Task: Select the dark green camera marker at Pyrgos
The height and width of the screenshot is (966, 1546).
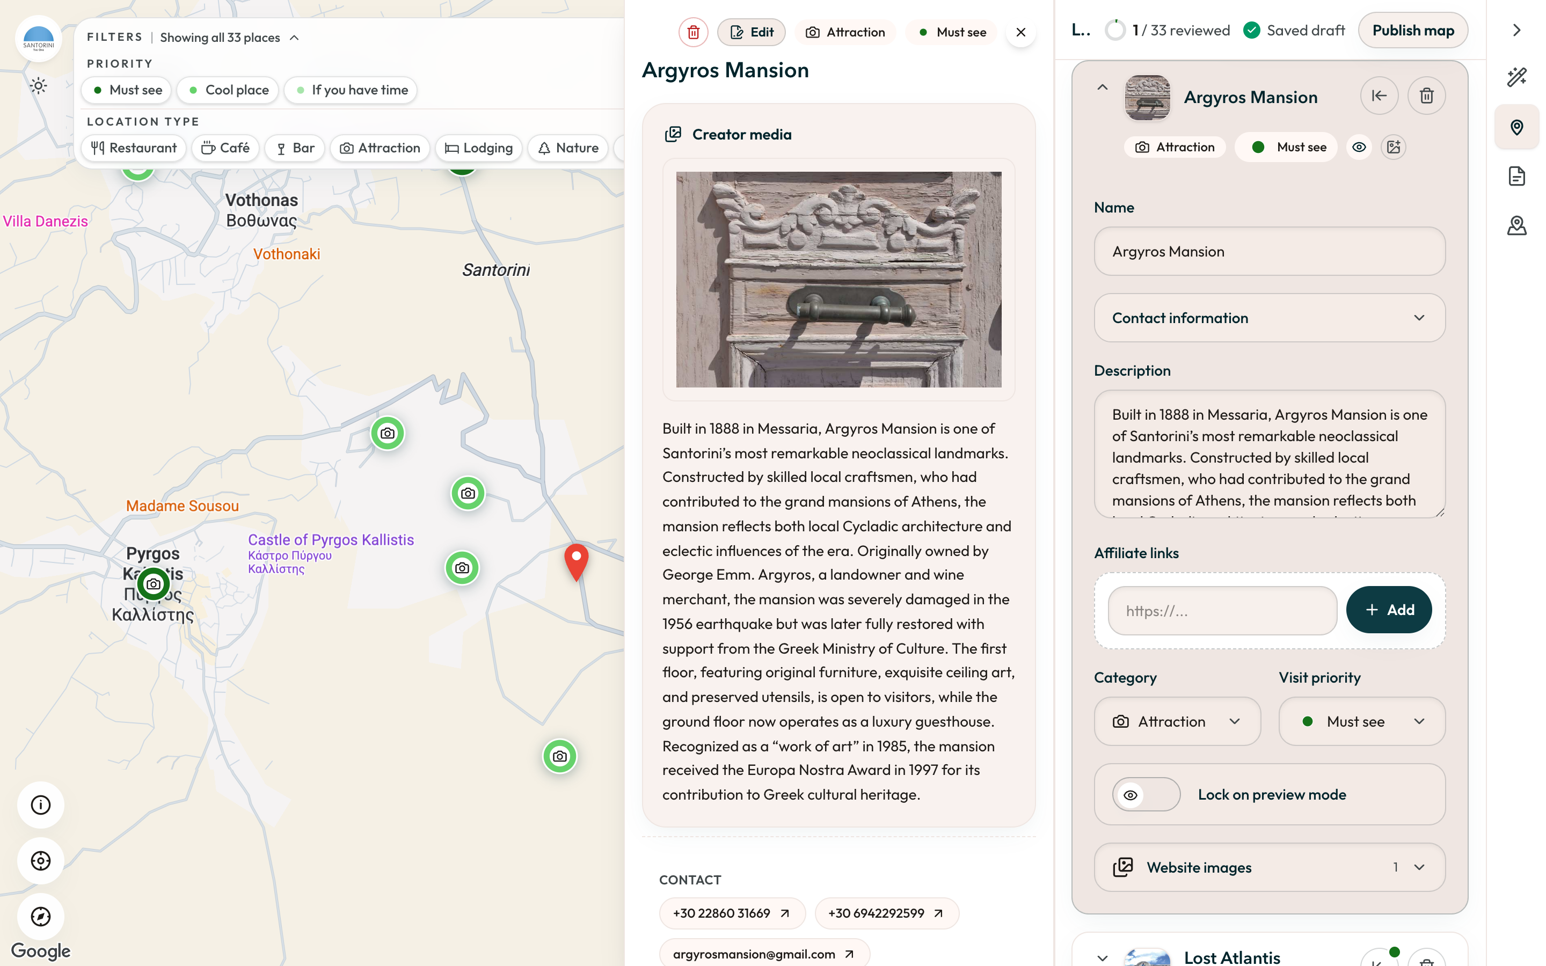Action: [x=154, y=584]
